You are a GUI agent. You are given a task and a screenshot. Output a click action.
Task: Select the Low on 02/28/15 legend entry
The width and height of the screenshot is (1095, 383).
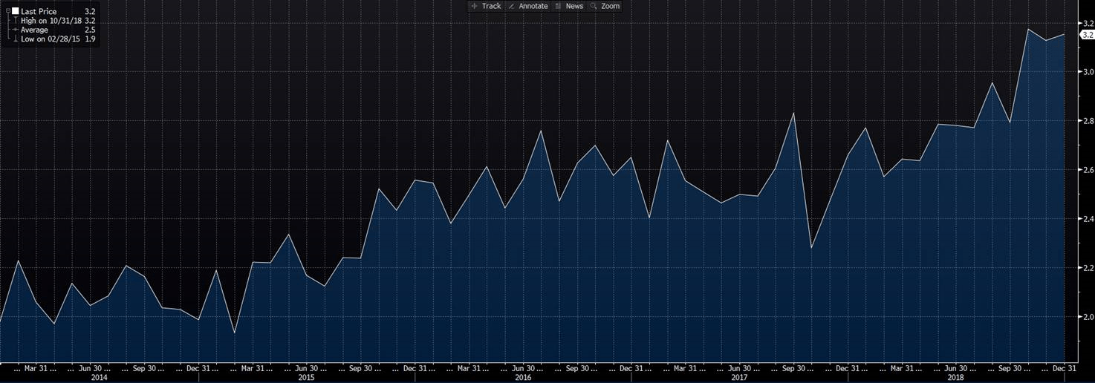pyautogui.click(x=50, y=39)
